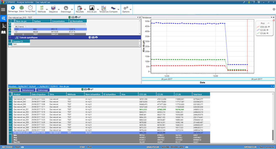Click the book icon in left sidebar

(x=3, y=32)
